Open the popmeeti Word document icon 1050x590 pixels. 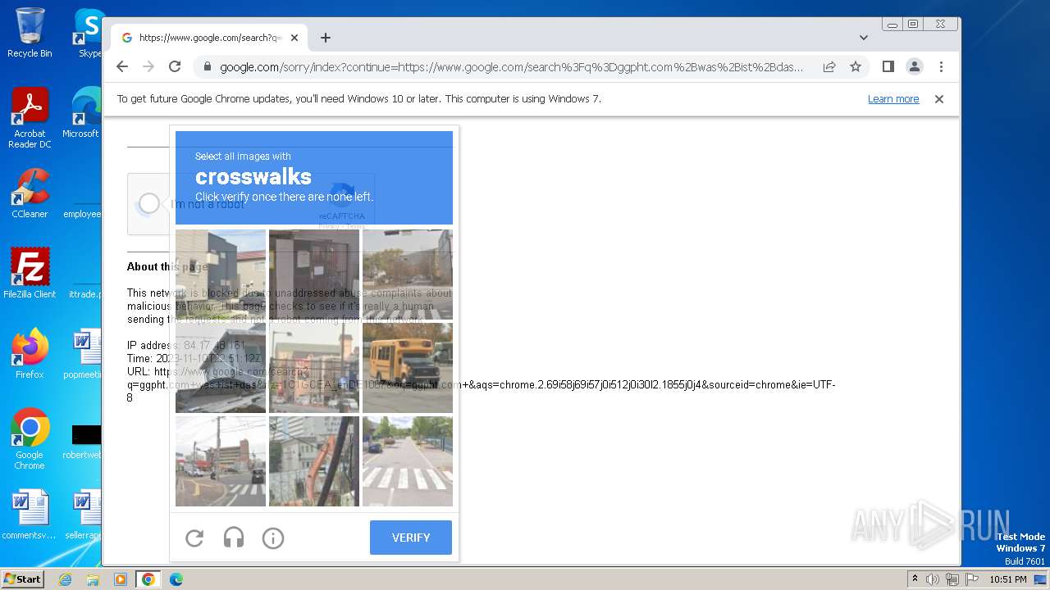(x=83, y=354)
